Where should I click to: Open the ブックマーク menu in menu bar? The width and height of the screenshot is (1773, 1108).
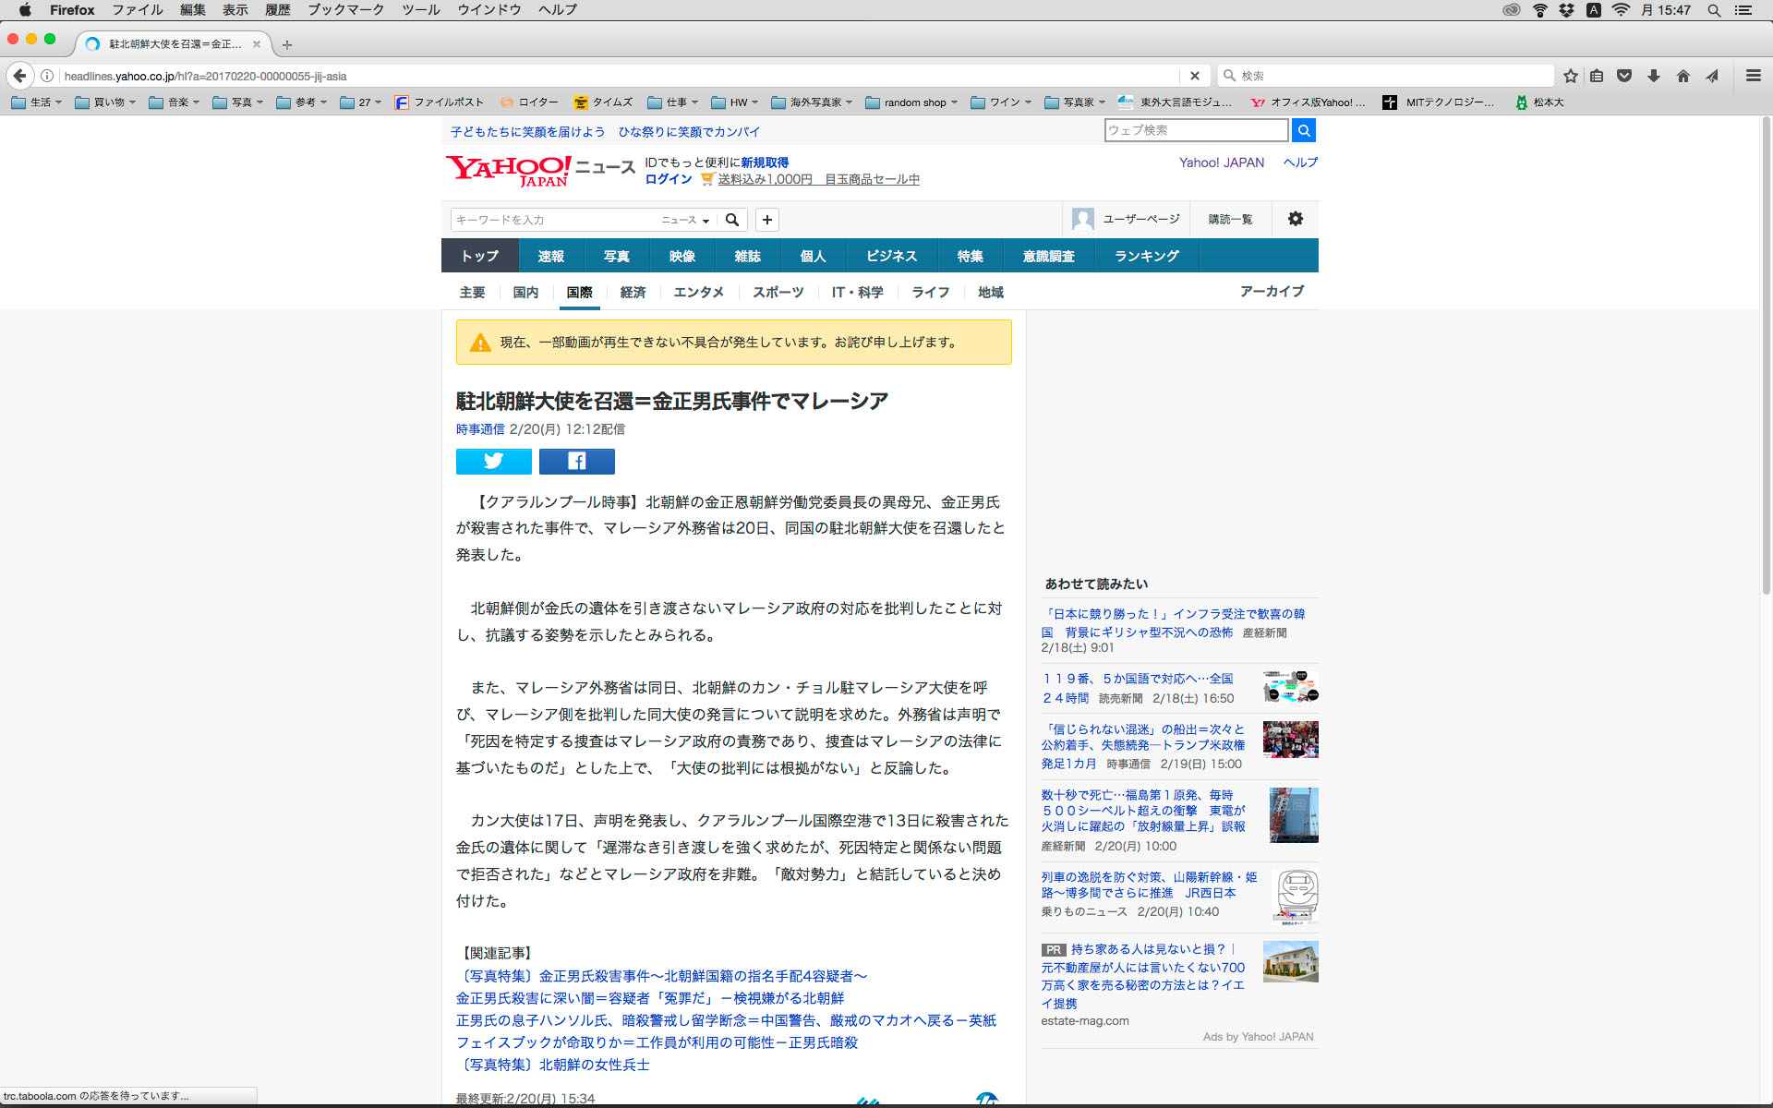[345, 10]
